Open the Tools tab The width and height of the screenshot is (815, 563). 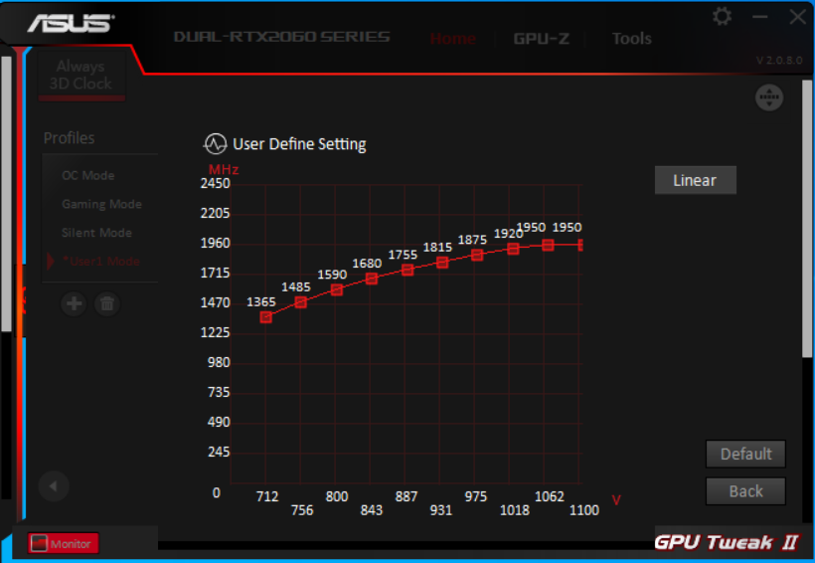click(631, 39)
